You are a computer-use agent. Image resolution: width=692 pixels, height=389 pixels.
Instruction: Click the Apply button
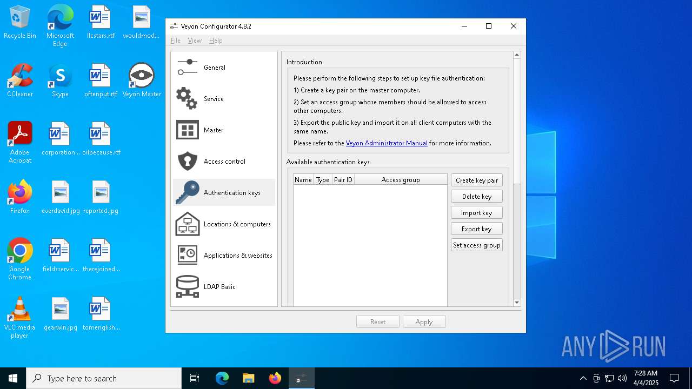(424, 321)
